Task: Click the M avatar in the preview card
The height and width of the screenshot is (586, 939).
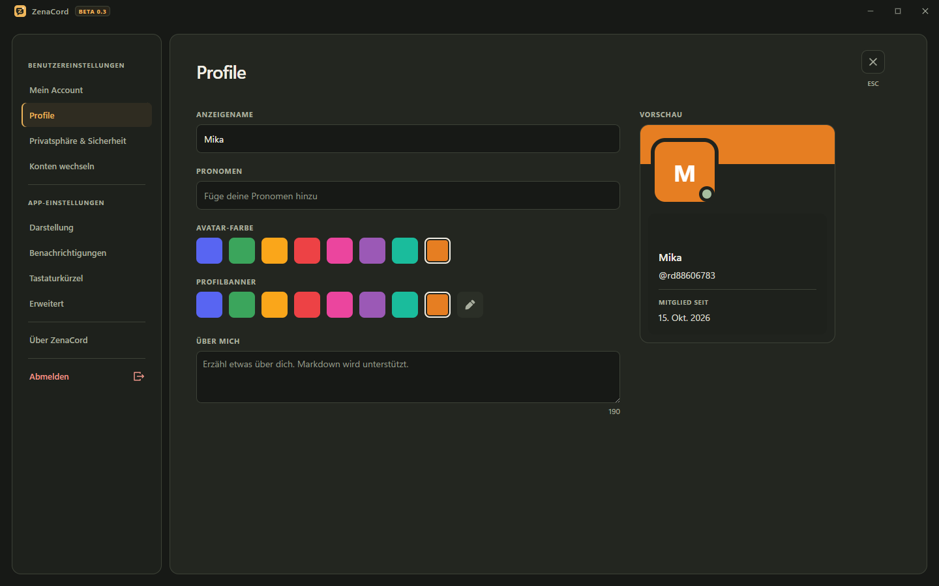Action: [x=685, y=172]
